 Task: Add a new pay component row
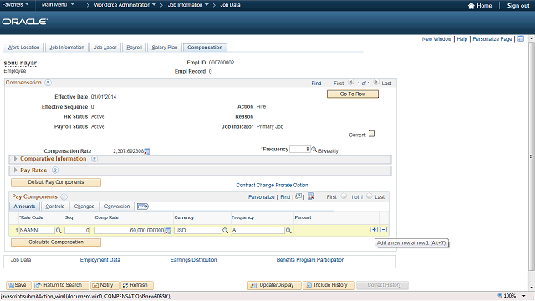pyautogui.click(x=374, y=230)
